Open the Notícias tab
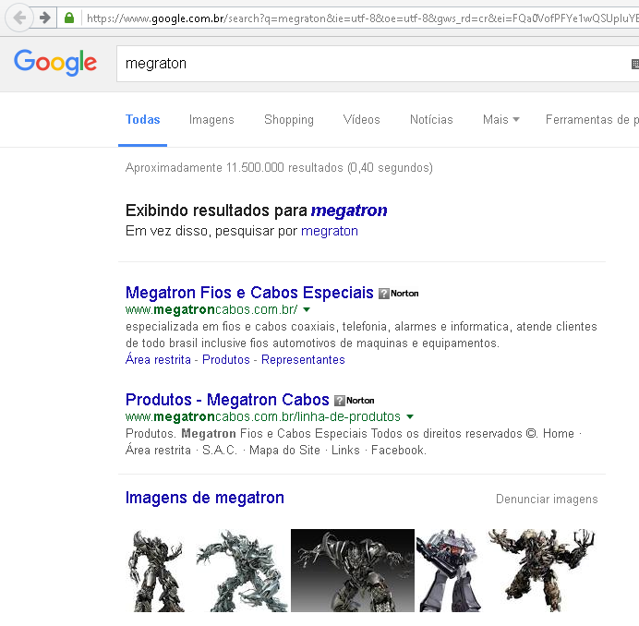639x626 pixels. point(431,119)
